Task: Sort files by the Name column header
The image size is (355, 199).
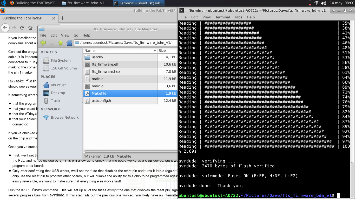Action: pos(120,51)
